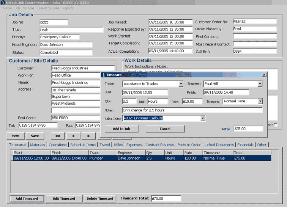Switch to the Parts to Order tab
The image size is (287, 207).
coord(189,145)
